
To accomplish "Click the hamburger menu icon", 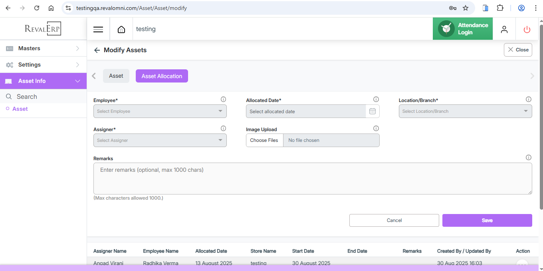I will tap(98, 29).
